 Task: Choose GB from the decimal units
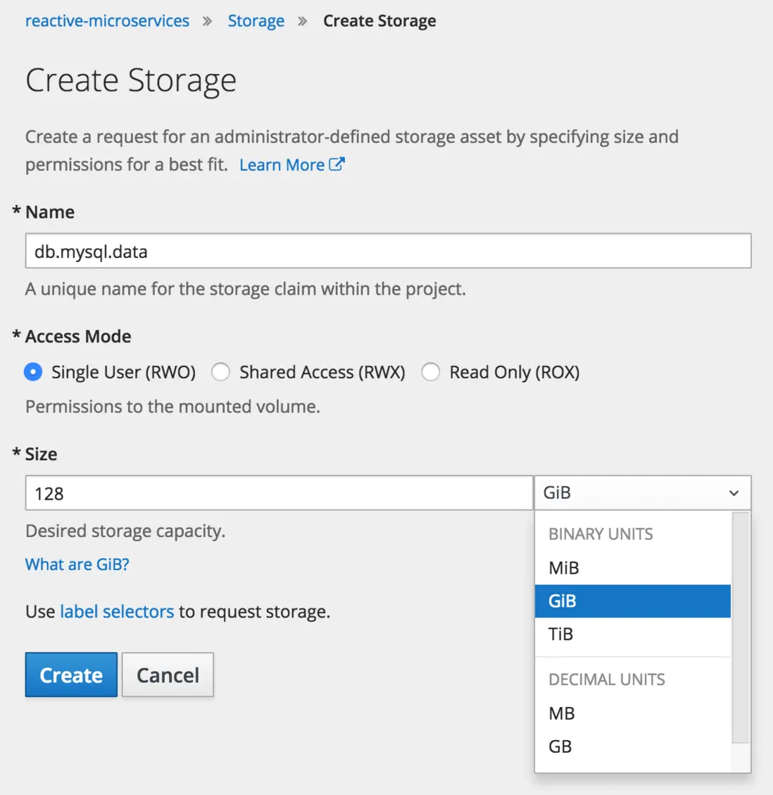click(x=560, y=746)
